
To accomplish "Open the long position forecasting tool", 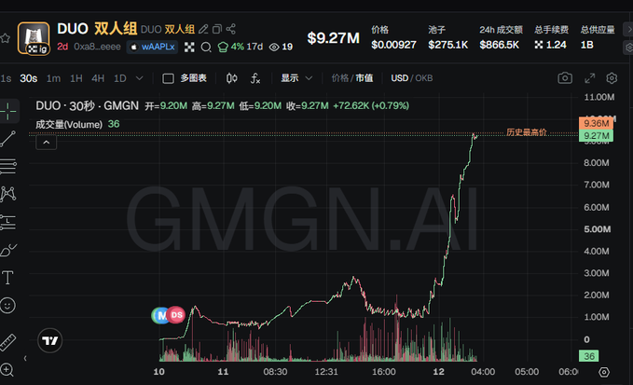I will tap(8, 222).
